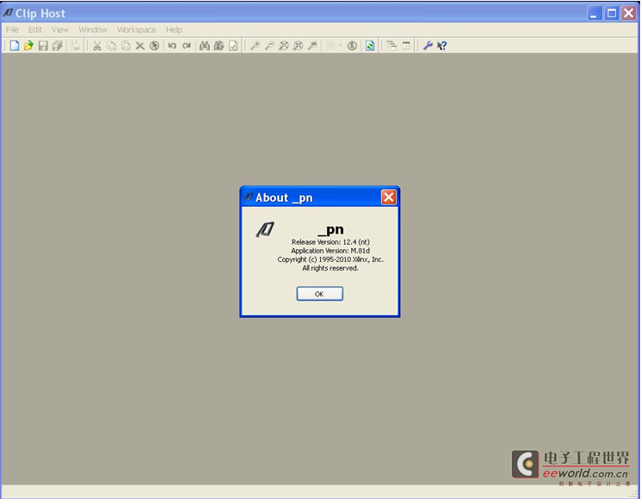This screenshot has width=641, height=499.
Task: Open the Window menu
Action: coord(93,30)
